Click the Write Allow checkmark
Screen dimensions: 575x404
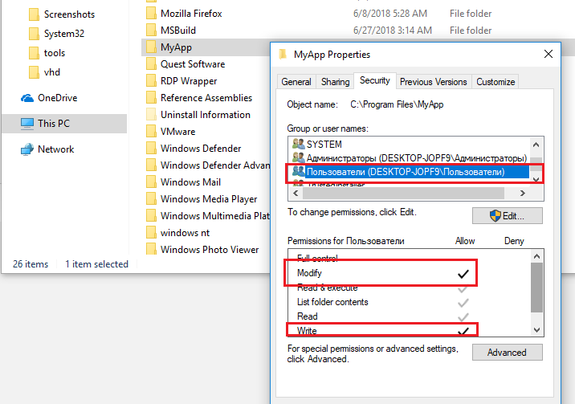click(463, 331)
